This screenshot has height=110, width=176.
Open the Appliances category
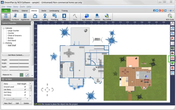(25, 17)
